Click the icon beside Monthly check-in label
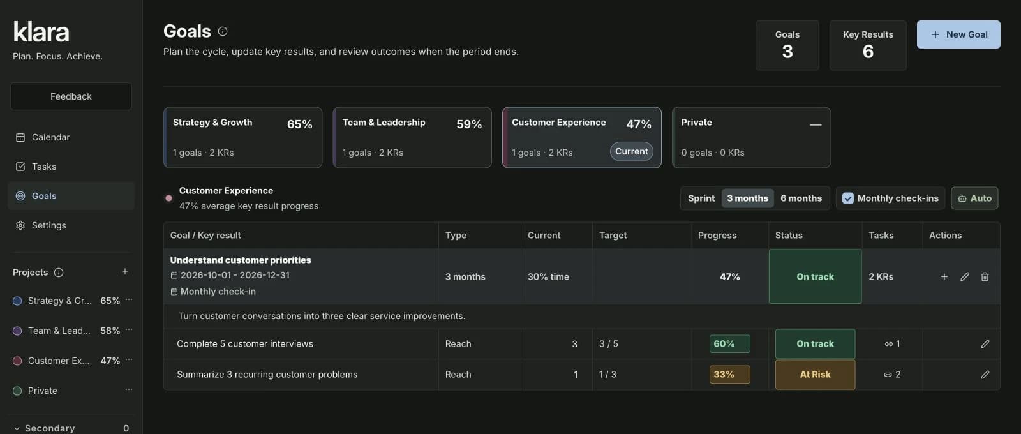This screenshot has height=434, width=1021. [174, 292]
